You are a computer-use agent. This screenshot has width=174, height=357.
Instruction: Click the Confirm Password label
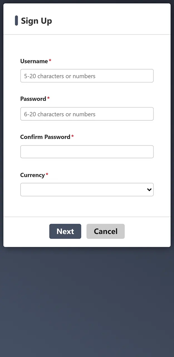click(45, 137)
